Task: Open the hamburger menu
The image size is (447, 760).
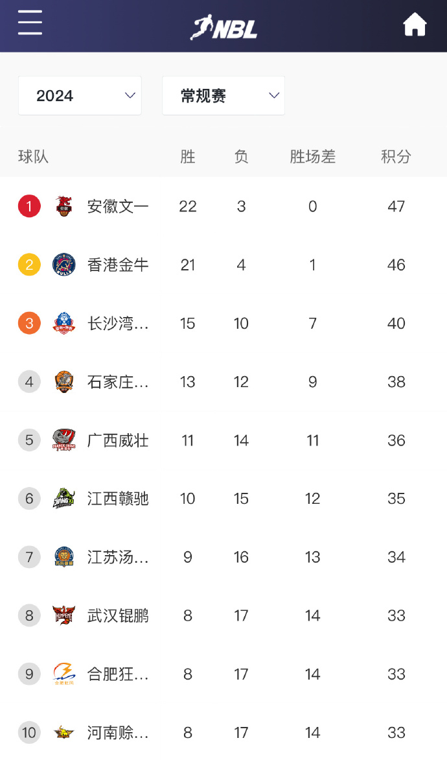Action: 30,23
